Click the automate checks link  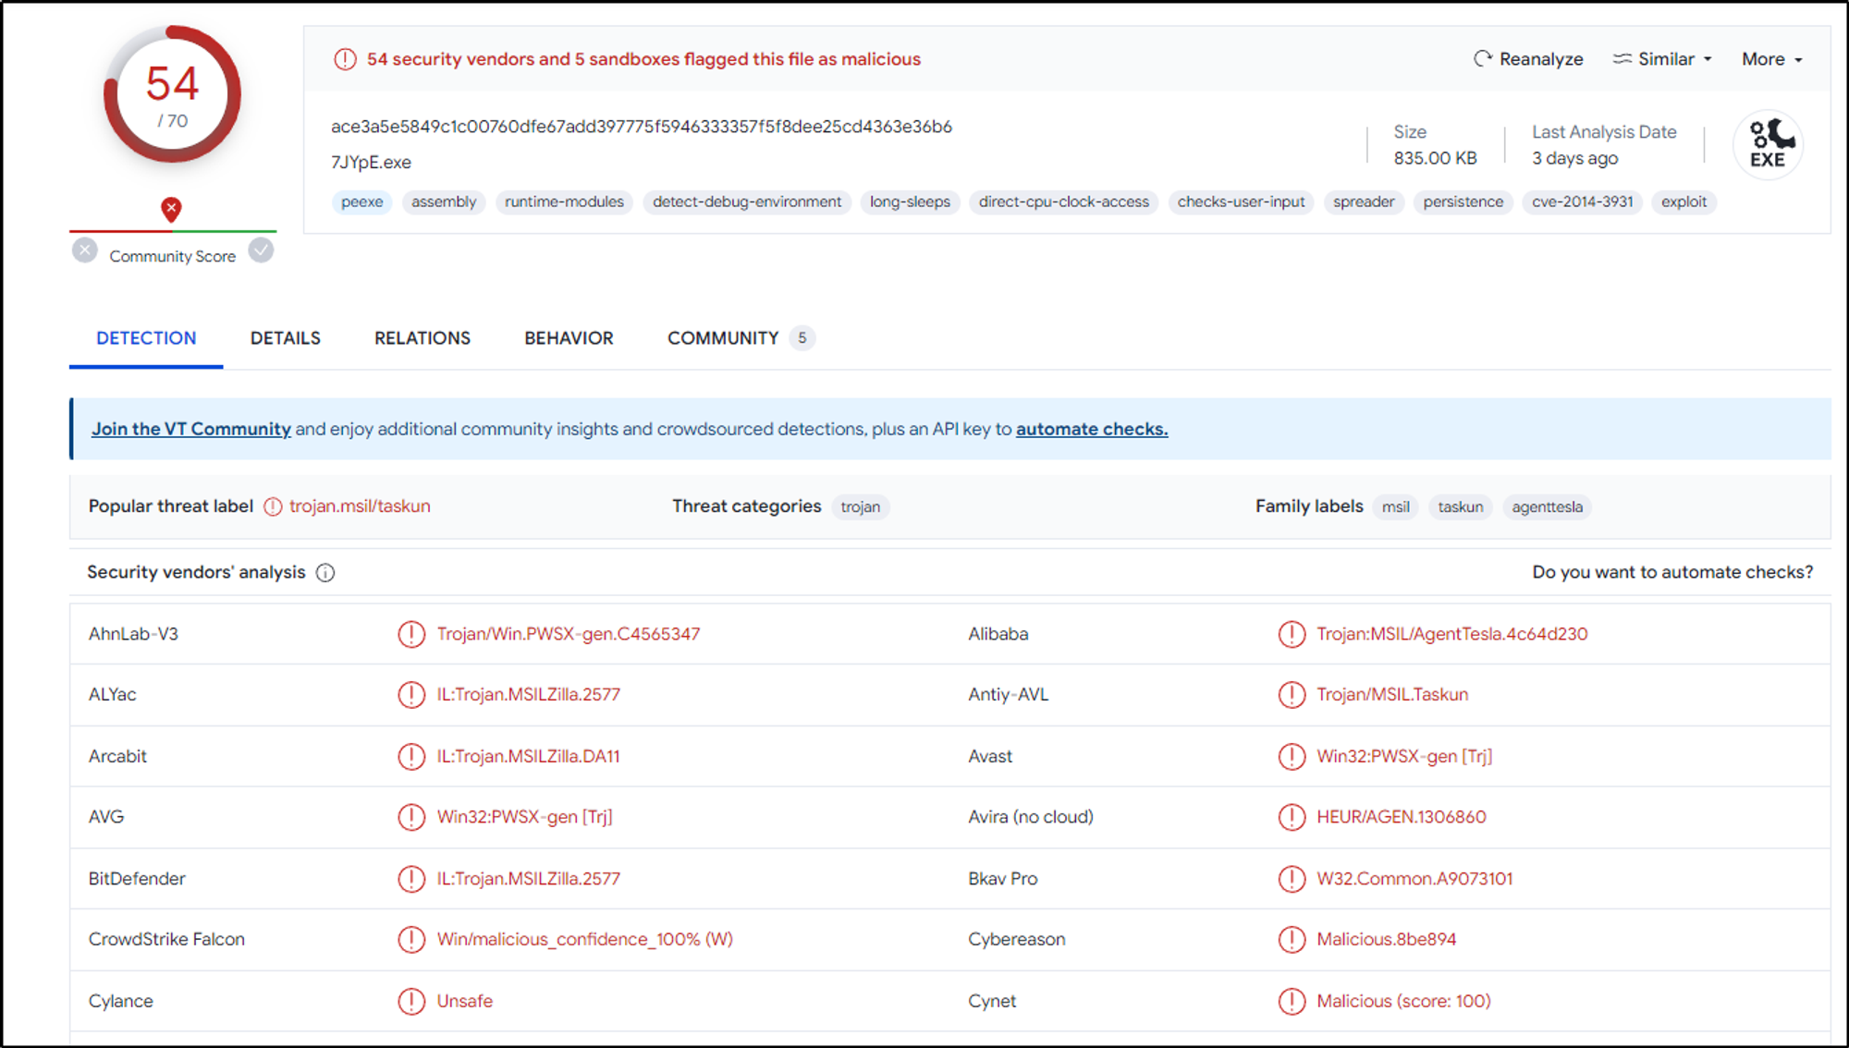(x=1091, y=429)
